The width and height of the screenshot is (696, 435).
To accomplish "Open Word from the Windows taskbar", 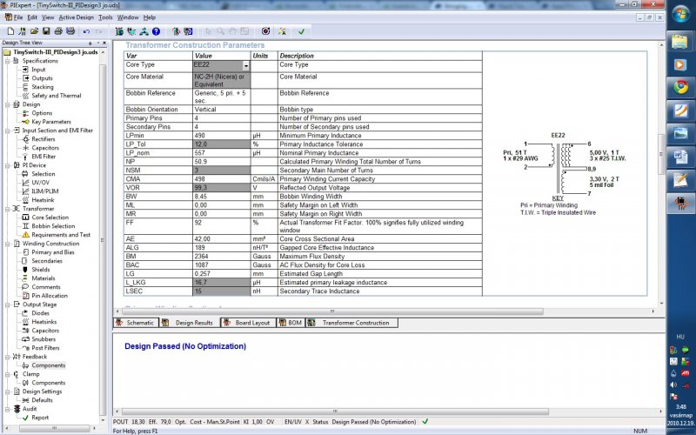I will tap(680, 157).
